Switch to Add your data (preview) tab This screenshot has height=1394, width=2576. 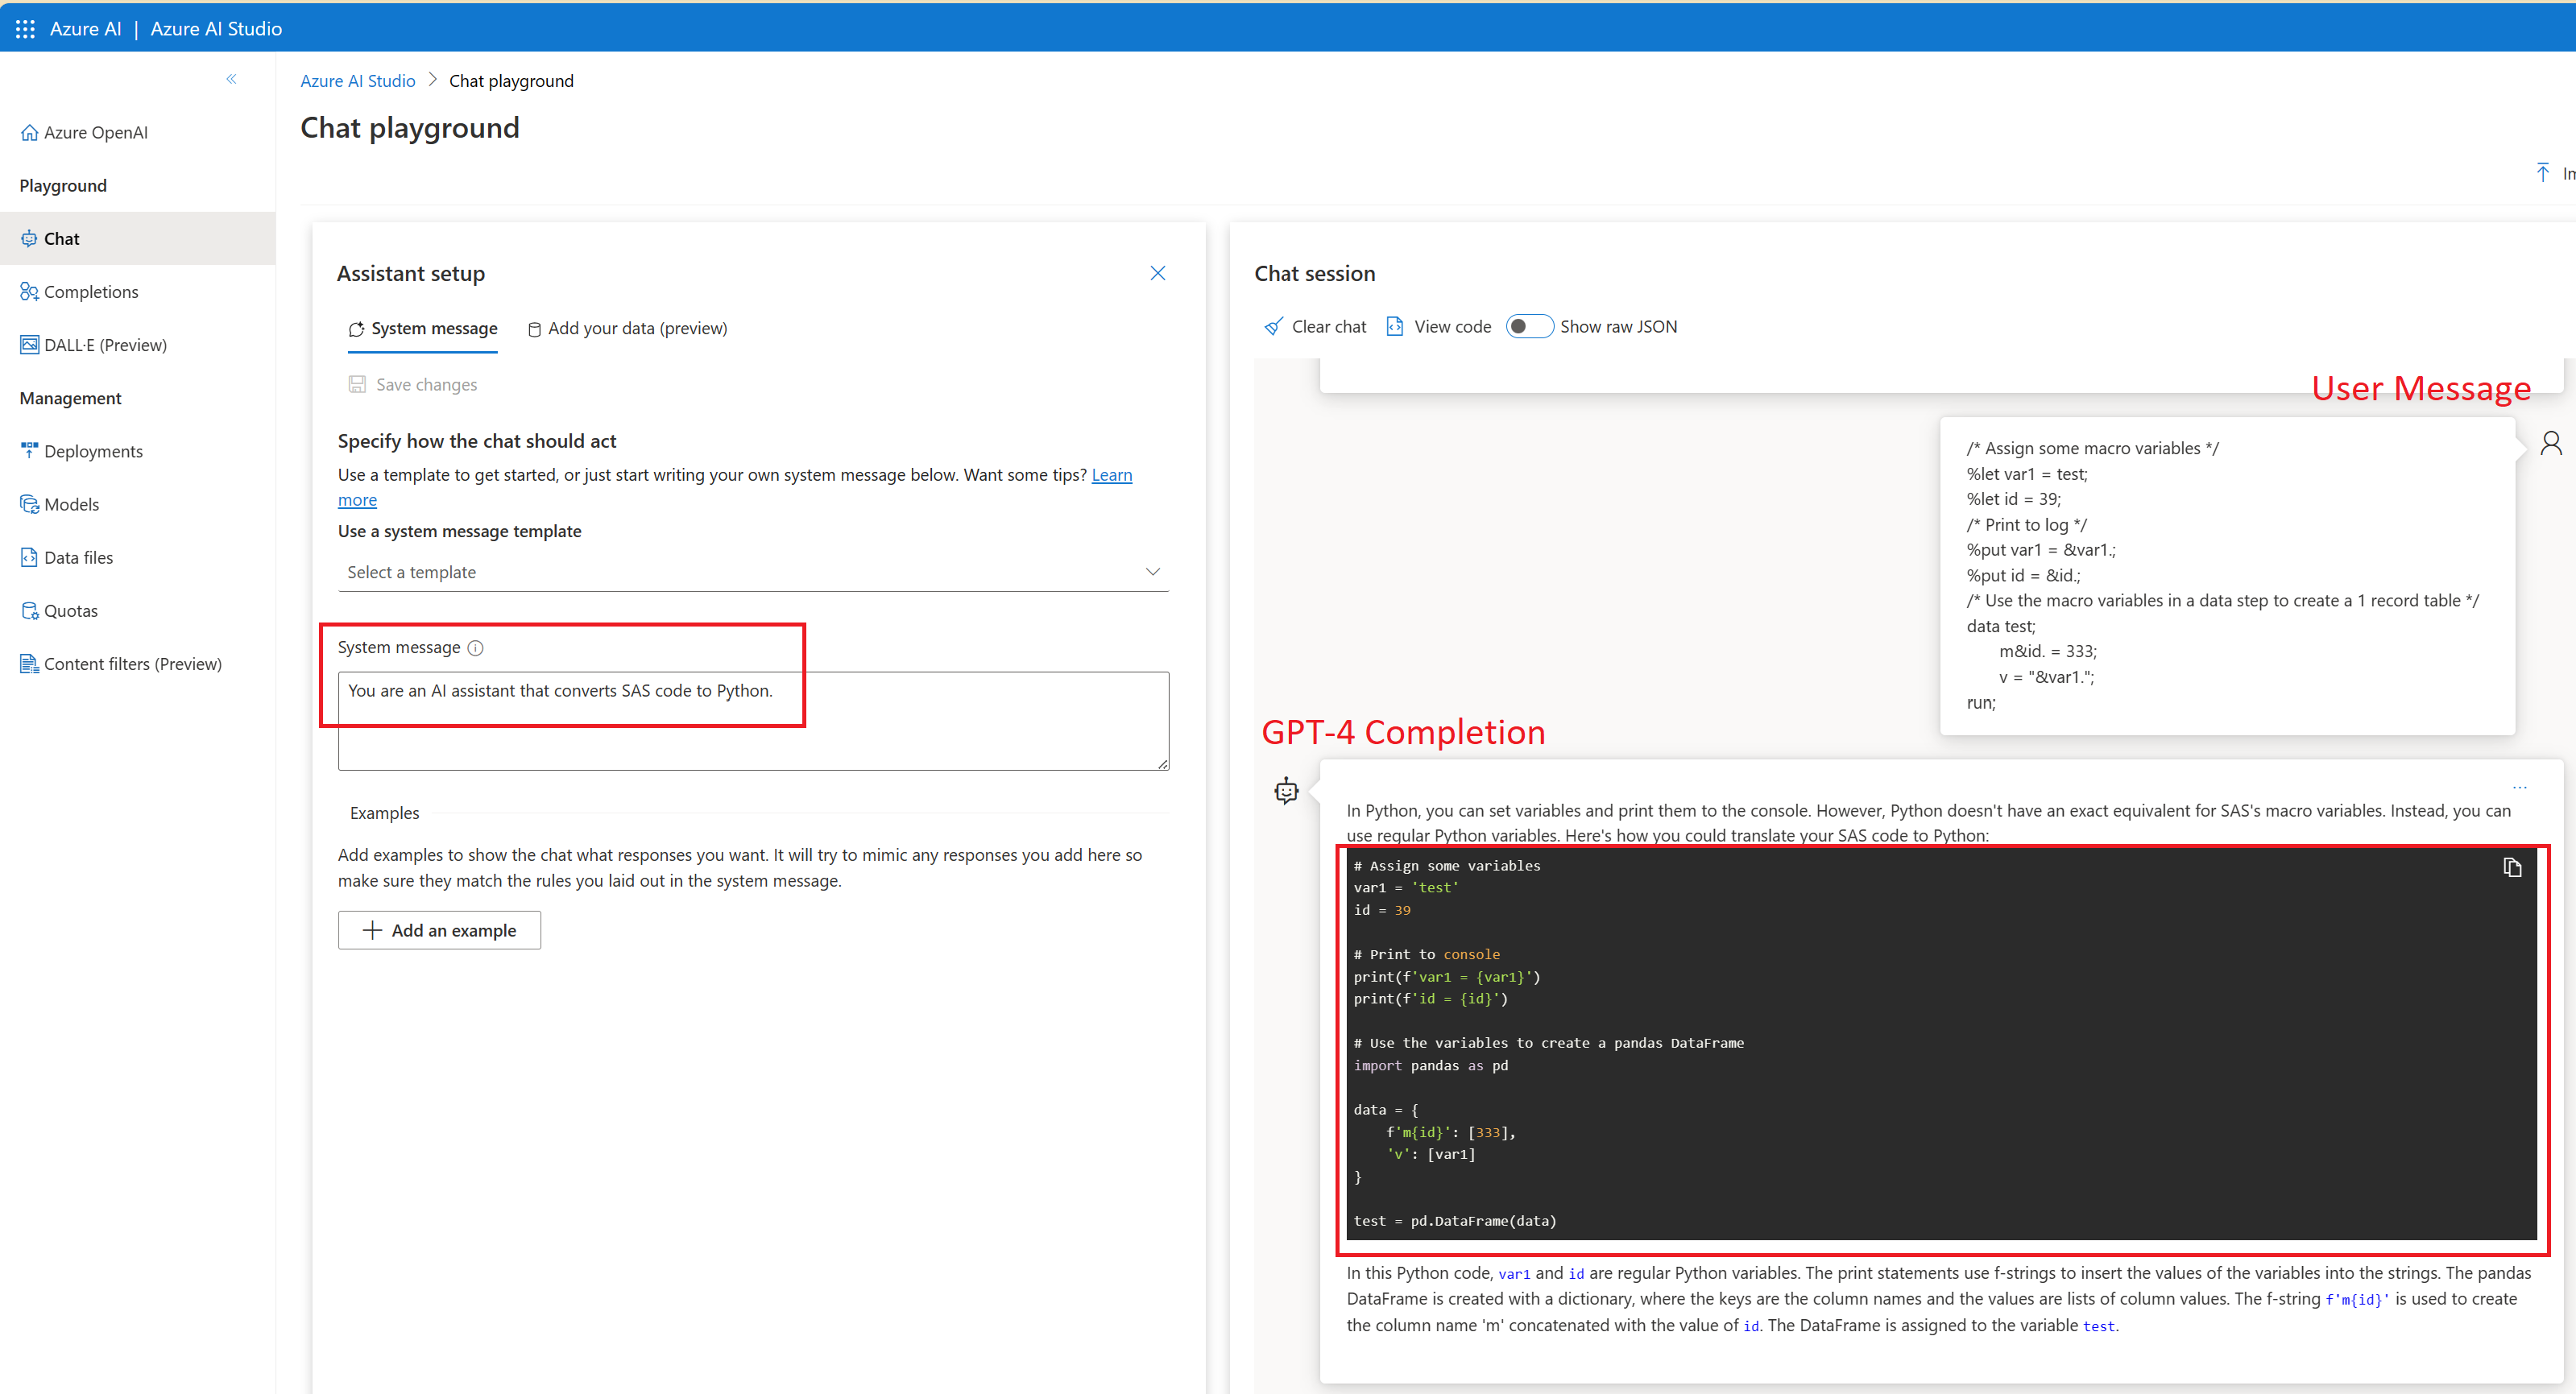coord(627,329)
